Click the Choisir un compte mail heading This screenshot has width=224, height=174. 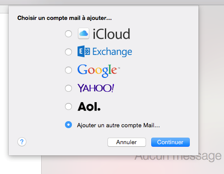(65, 18)
